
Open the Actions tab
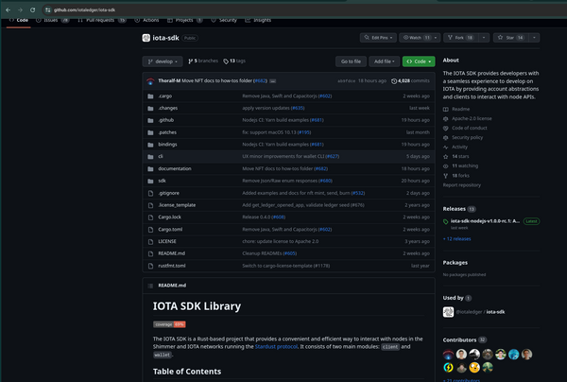tap(146, 20)
